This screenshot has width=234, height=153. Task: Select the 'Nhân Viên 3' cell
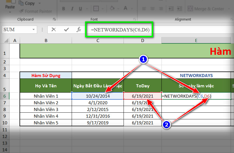[x=46, y=109]
